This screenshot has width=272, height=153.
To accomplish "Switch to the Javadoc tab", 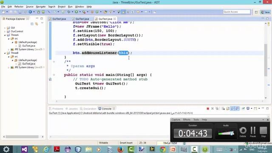I will pos(72,109).
